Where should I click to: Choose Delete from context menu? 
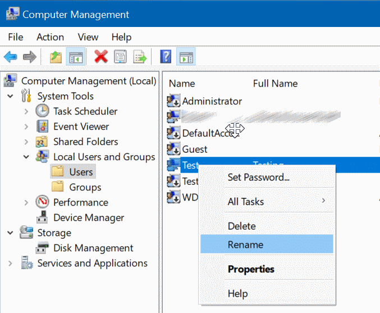(267, 226)
